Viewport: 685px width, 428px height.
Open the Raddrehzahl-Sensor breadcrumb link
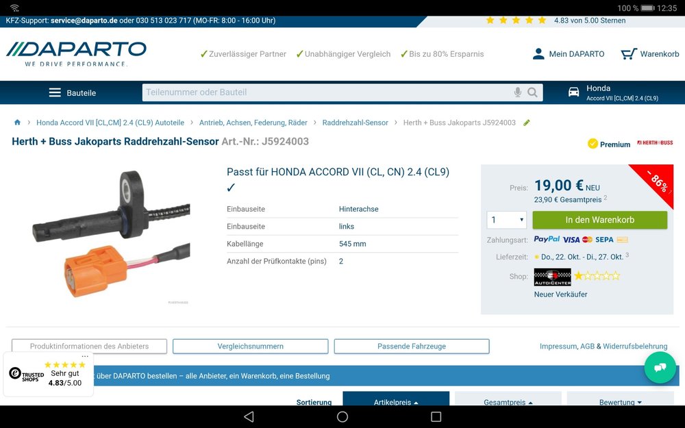(x=355, y=123)
